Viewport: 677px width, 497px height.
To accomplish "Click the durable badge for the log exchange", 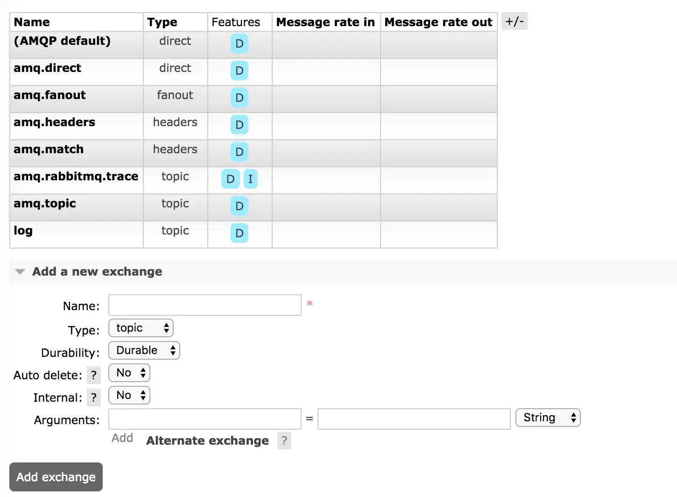I will point(239,233).
